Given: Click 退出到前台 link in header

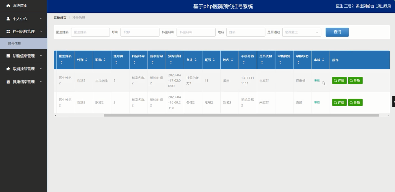Looking at the screenshot, I should tap(365, 6).
